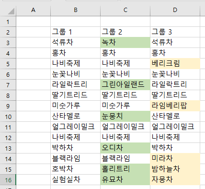Screen dimensions: 205x189
Task: Select column C header
Action: click(x=125, y=10)
